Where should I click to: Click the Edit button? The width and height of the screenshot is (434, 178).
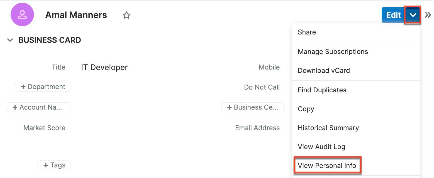(393, 15)
